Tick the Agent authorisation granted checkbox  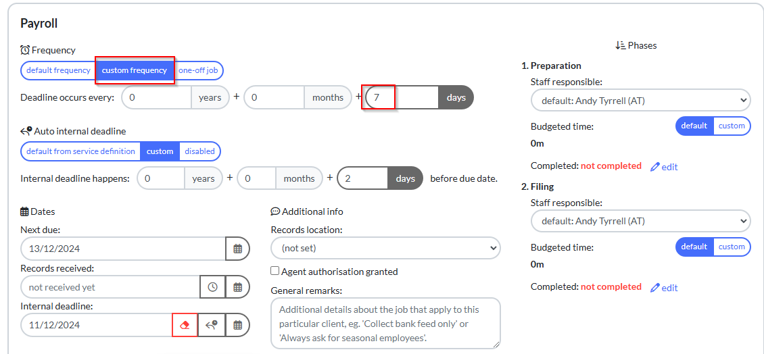(274, 271)
